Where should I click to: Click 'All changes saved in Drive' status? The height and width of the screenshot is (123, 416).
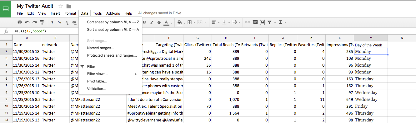coord(160,13)
